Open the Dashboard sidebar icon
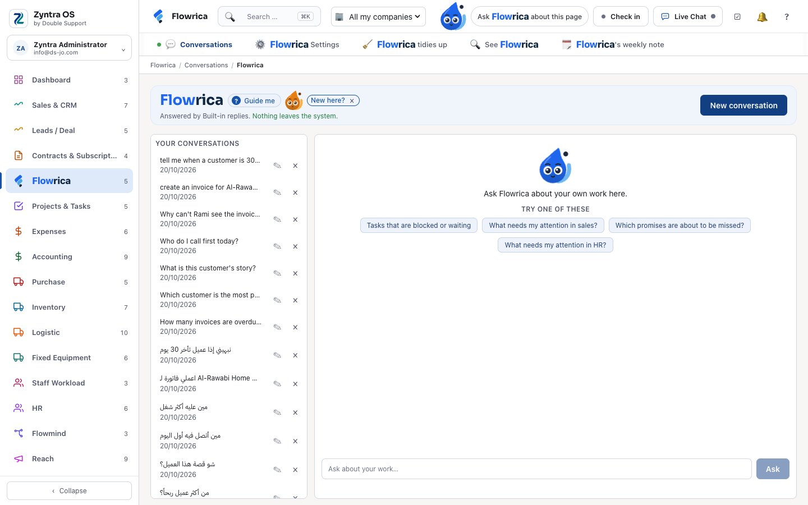The height and width of the screenshot is (505, 808). point(19,80)
